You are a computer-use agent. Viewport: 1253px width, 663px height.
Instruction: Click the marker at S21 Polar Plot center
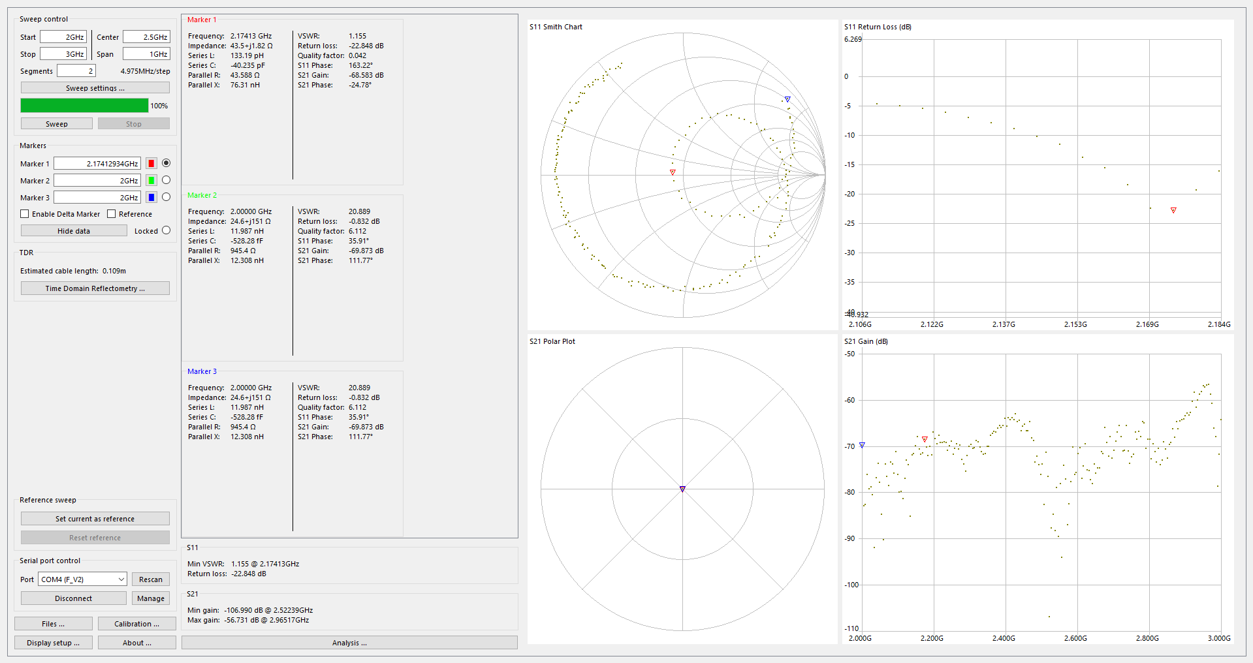(x=682, y=489)
